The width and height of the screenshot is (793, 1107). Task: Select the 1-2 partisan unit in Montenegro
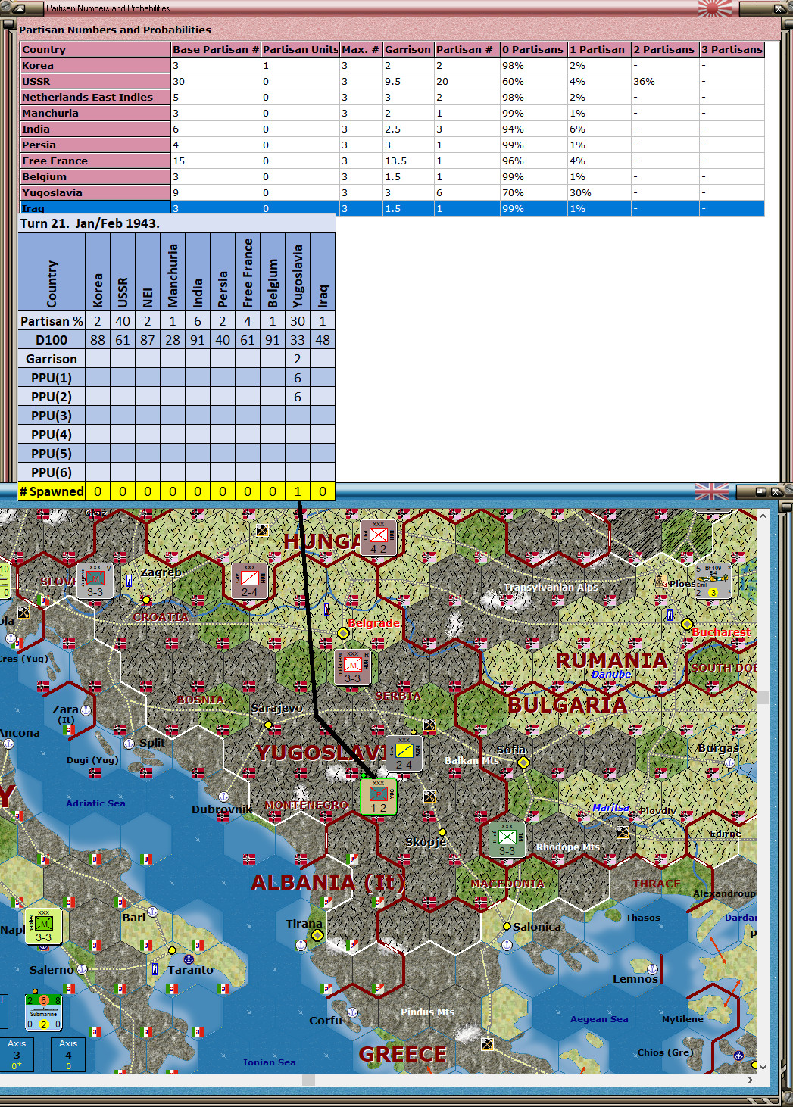[378, 798]
